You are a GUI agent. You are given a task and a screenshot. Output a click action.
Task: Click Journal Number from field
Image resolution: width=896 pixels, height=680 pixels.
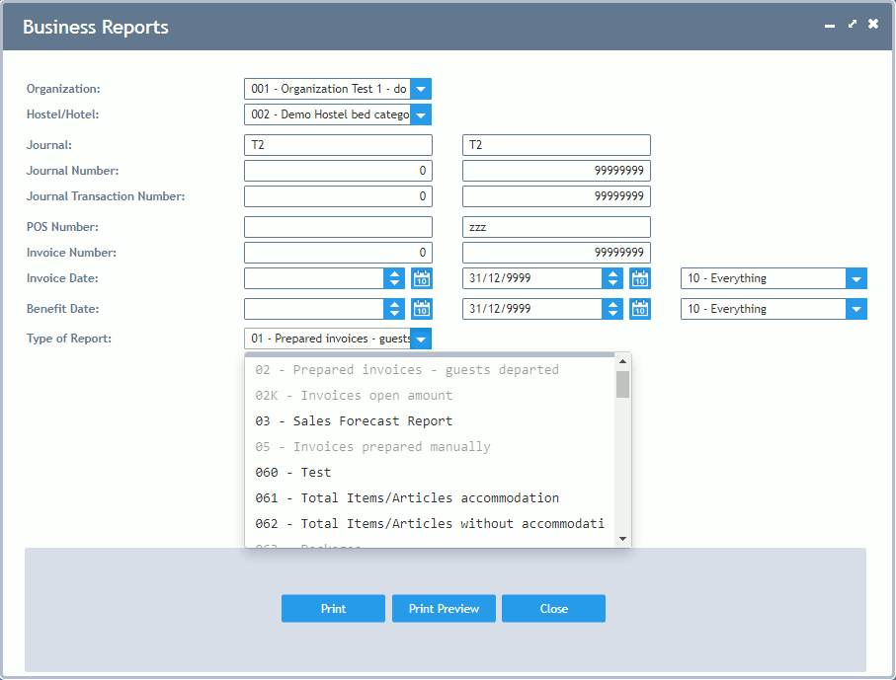coord(338,171)
